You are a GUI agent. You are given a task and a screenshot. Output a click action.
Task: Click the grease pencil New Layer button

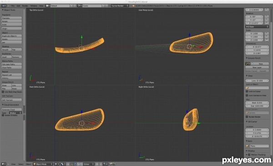(257, 68)
